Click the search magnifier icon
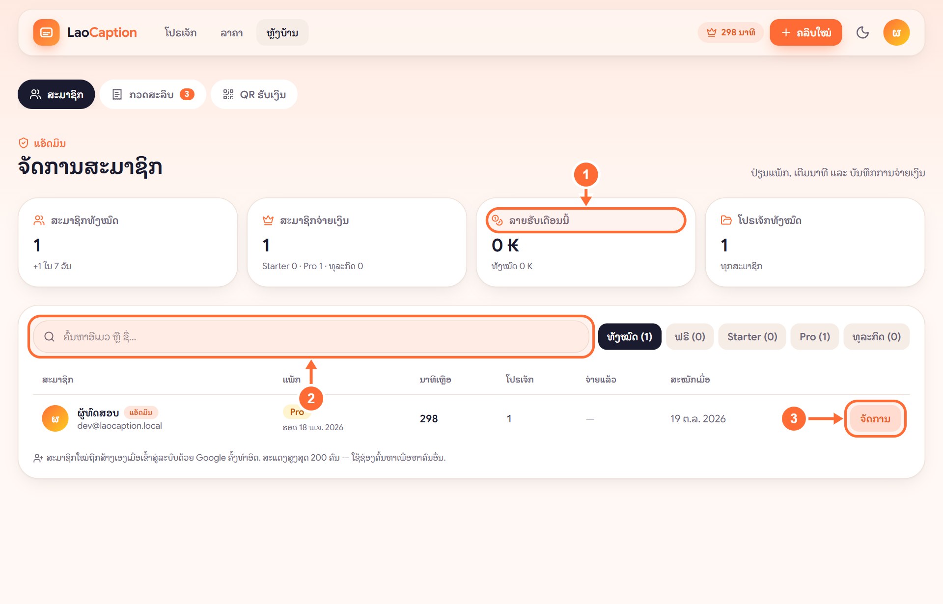 (49, 337)
